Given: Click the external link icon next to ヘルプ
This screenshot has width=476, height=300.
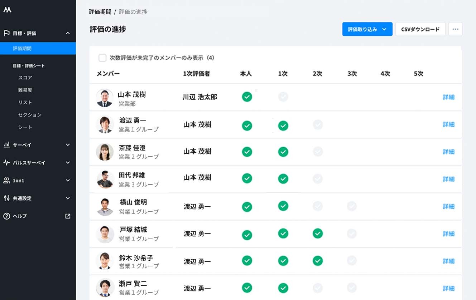Looking at the screenshot, I should pos(68,216).
